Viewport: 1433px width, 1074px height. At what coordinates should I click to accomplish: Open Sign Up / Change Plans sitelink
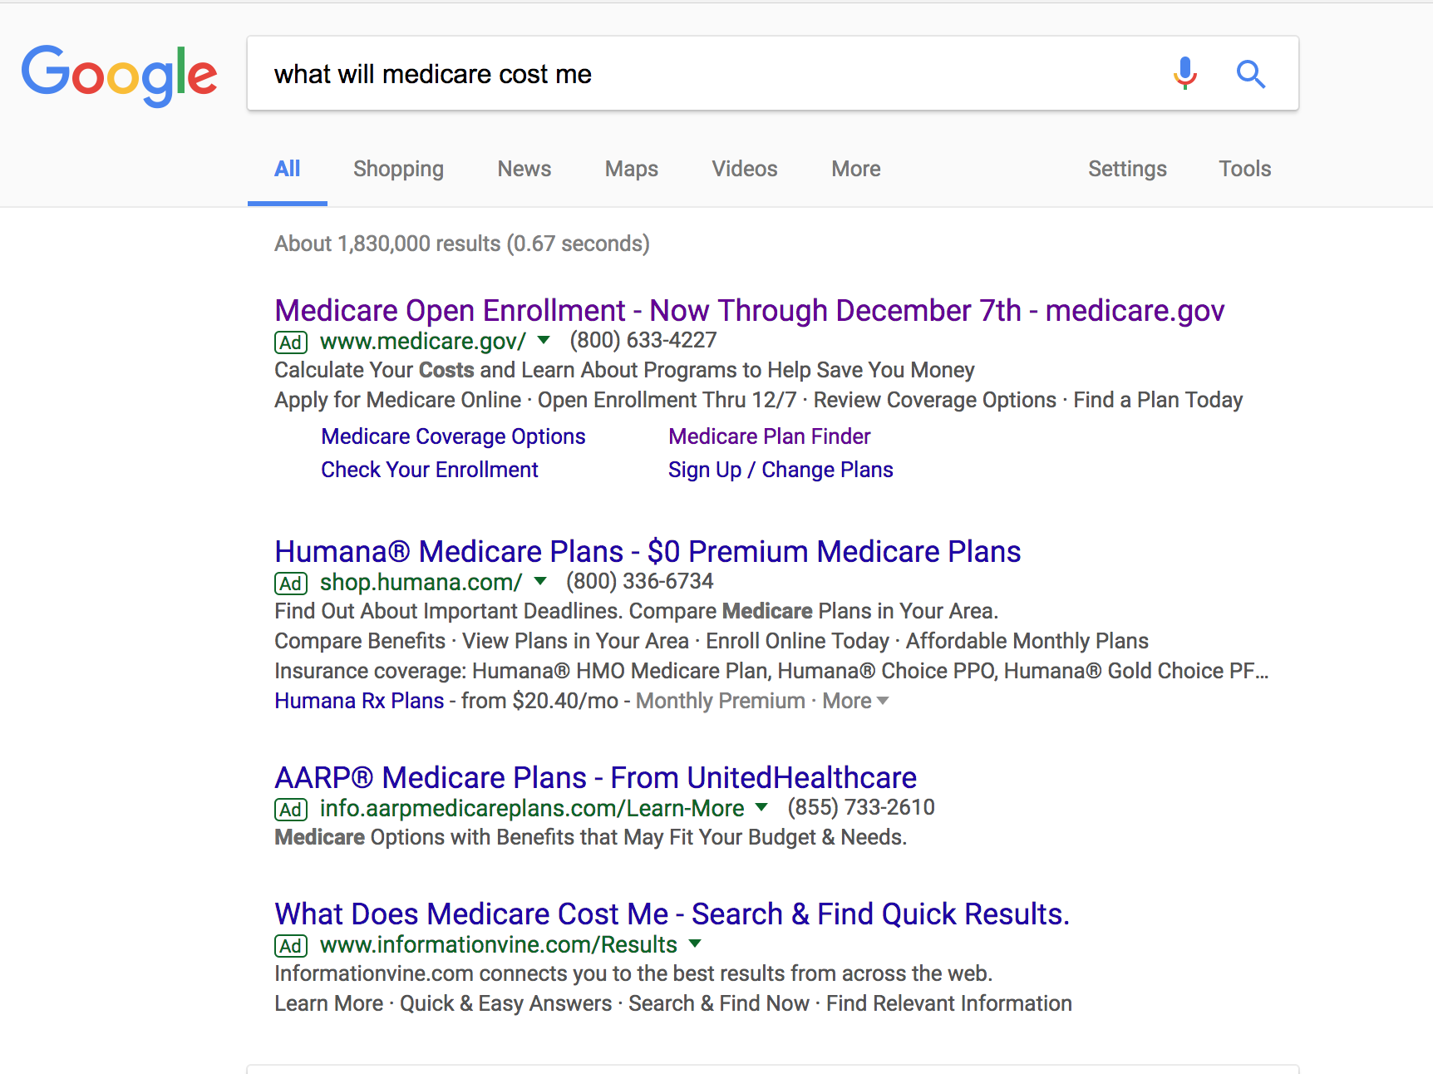pos(781,470)
